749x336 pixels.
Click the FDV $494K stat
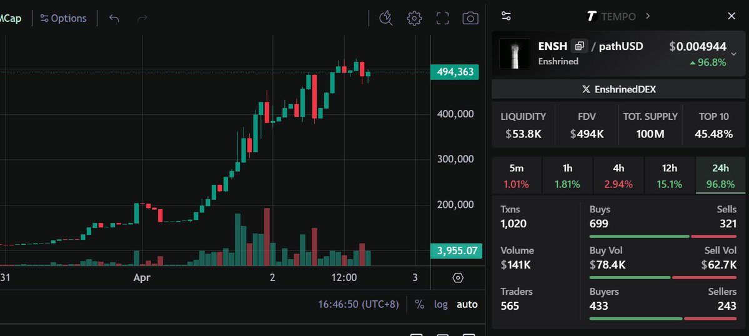[587, 126]
